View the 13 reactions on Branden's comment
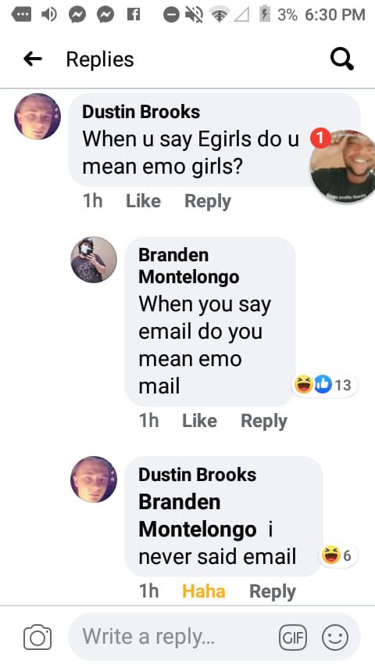Viewport: 375px width, 668px height. click(x=326, y=385)
